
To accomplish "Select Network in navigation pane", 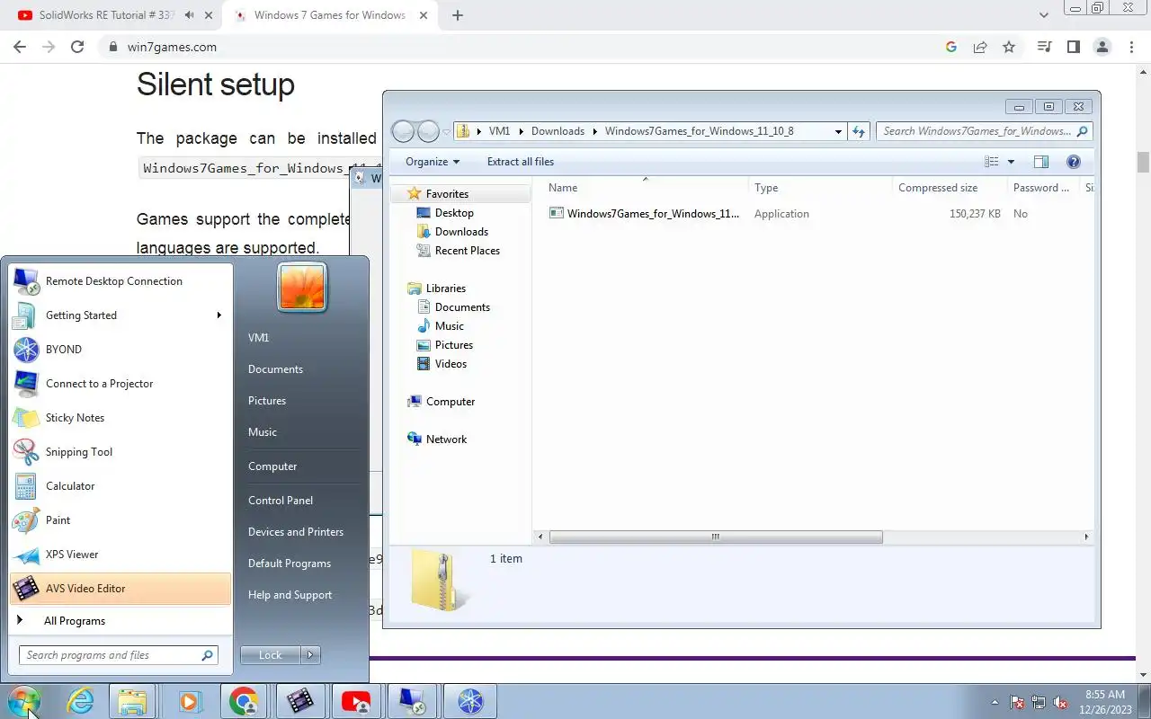I will pos(446,439).
